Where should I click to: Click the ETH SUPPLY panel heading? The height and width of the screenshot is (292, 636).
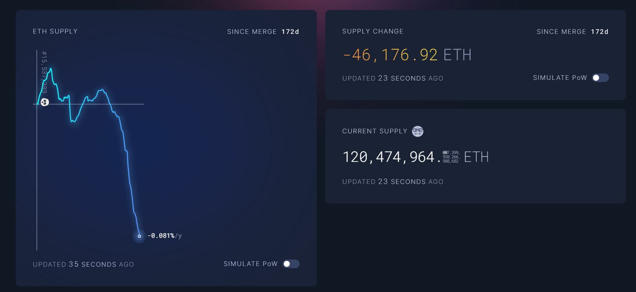pyautogui.click(x=55, y=31)
